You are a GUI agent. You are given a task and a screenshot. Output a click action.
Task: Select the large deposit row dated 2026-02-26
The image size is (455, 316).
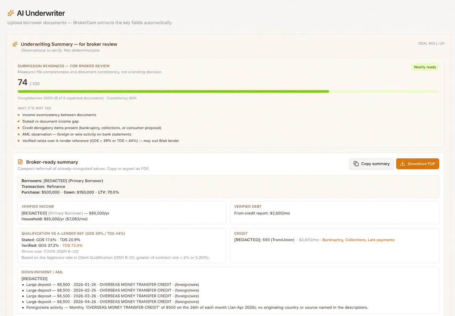[113, 290]
